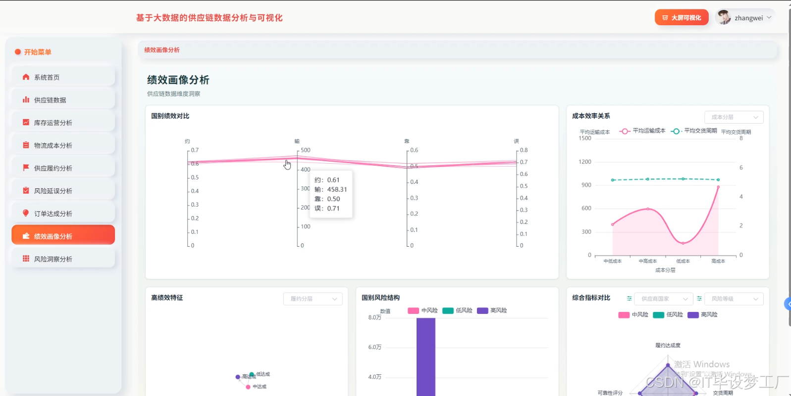Click the filter icon left of 供应商国家
This screenshot has height=396, width=791.
[629, 299]
